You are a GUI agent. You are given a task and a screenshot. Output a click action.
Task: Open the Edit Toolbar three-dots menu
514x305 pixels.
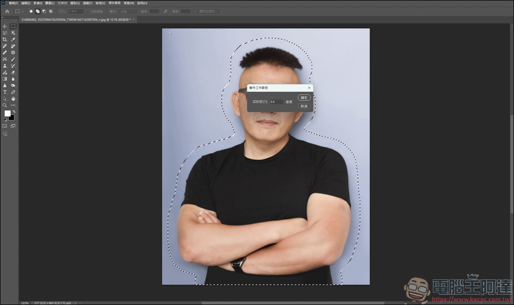13,105
